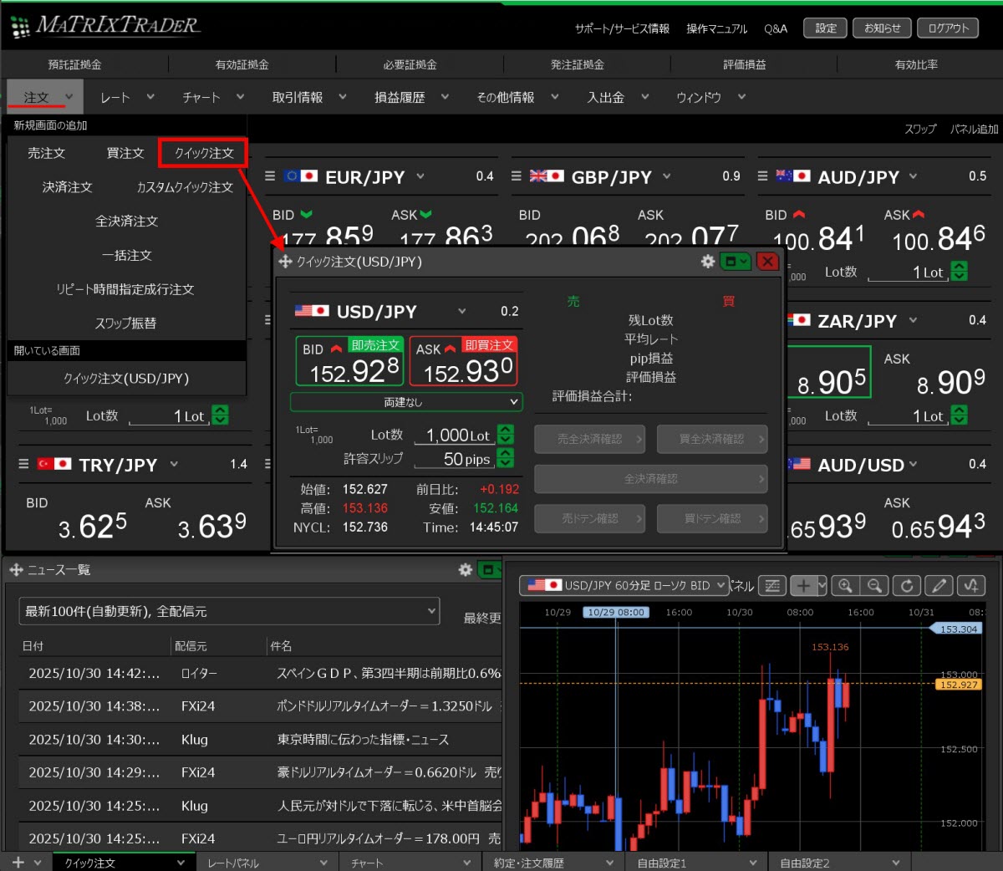Viewport: 1003px width, 871px height.
Task: Click the AUD/JPY Lot stepper arrows
Action: [x=960, y=272]
